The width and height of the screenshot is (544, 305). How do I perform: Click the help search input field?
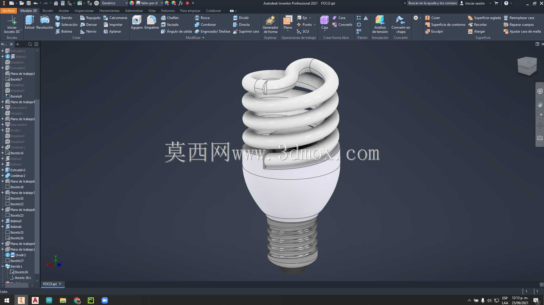point(432,3)
